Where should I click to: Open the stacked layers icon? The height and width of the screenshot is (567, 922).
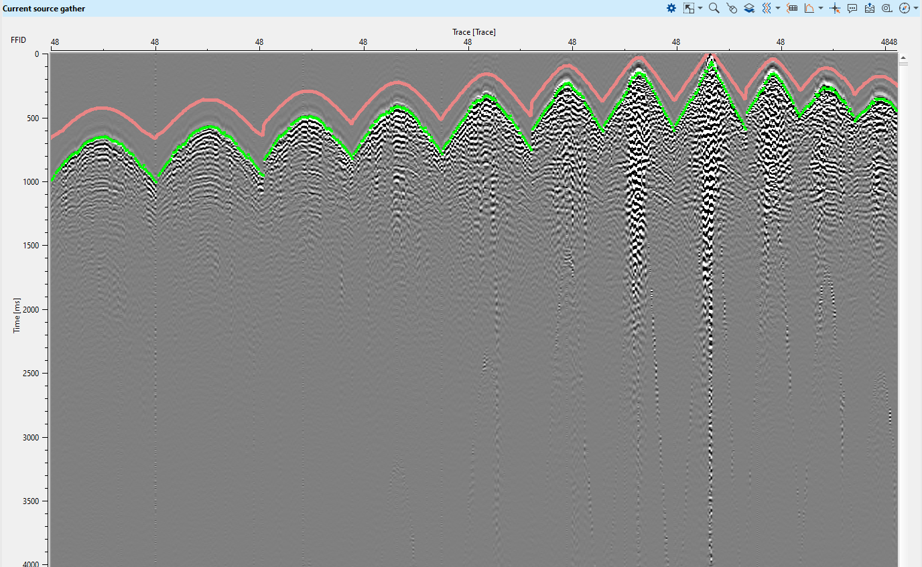pyautogui.click(x=749, y=9)
